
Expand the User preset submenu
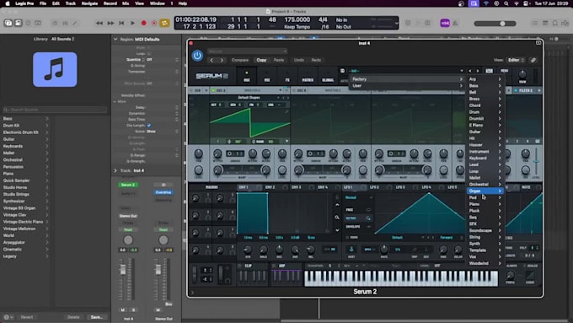407,85
